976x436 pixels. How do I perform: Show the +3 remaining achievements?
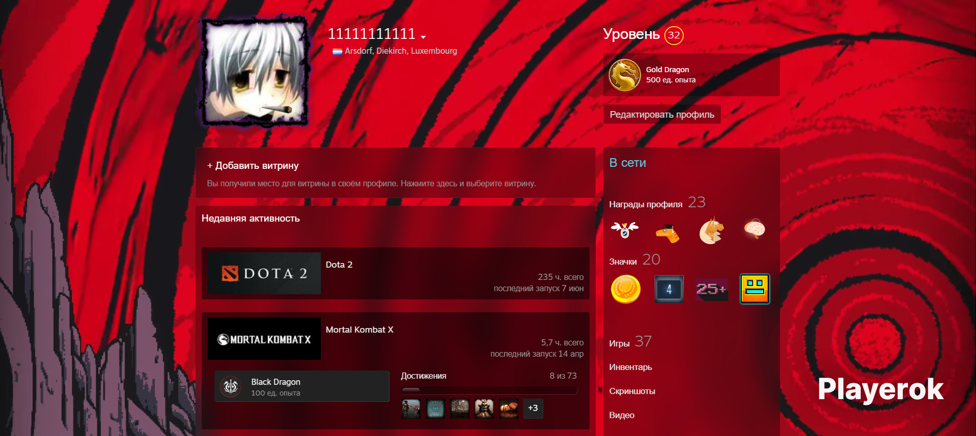[x=533, y=408]
